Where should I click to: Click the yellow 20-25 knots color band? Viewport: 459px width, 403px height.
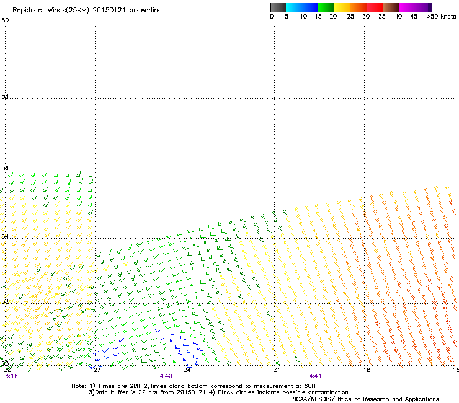point(342,7)
